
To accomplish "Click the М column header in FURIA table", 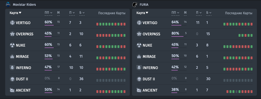I will (185, 13).
